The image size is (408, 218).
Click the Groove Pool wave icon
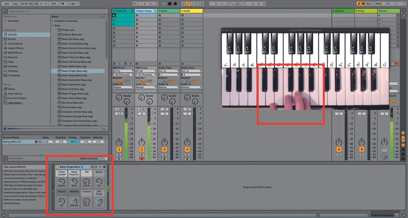click(4, 159)
